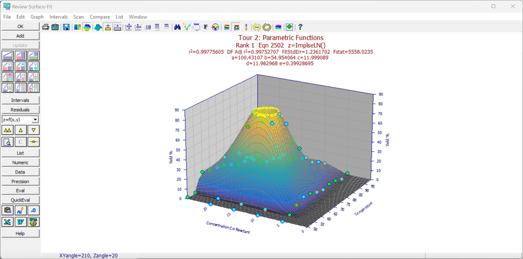
Task: Click the magenta stacked layers toolbar icon
Action: (x=278, y=27)
